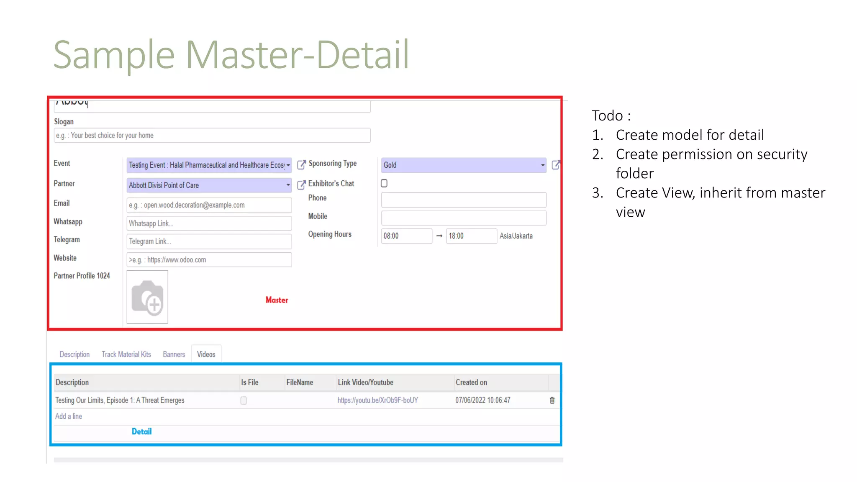Click the Slogan input field
857x482 pixels.
coord(212,136)
